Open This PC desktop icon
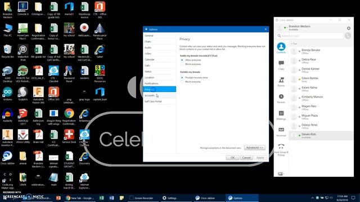Viewport: 360px width, 202px height. pos(7,30)
